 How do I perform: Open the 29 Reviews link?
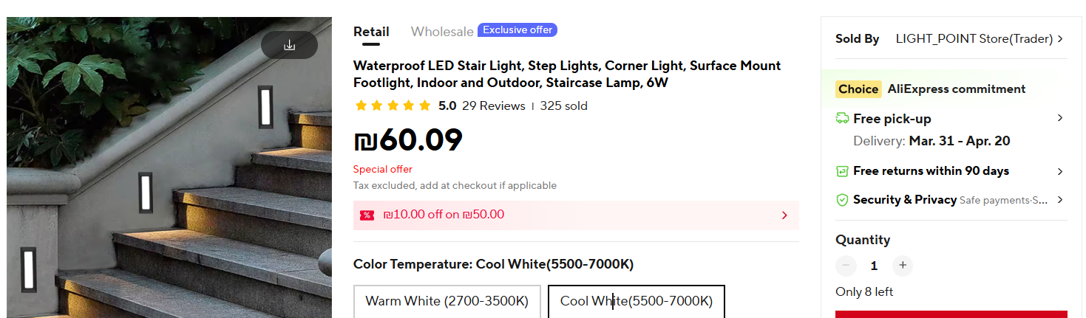pyautogui.click(x=493, y=106)
